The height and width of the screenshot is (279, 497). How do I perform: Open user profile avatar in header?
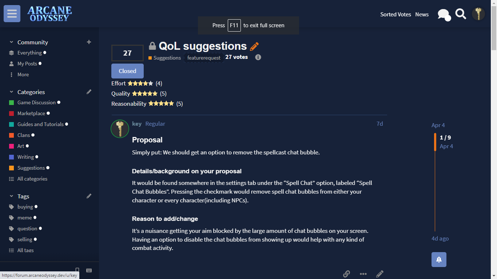point(478,14)
